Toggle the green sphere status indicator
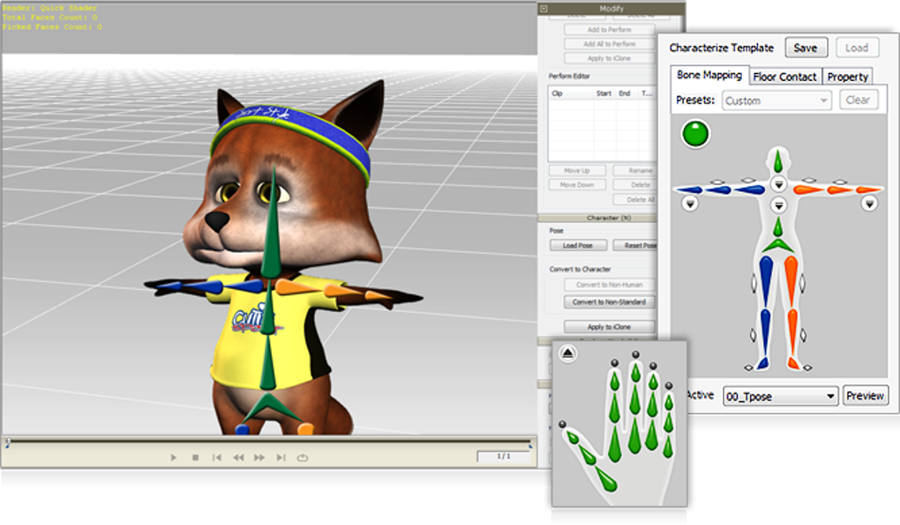 (695, 134)
